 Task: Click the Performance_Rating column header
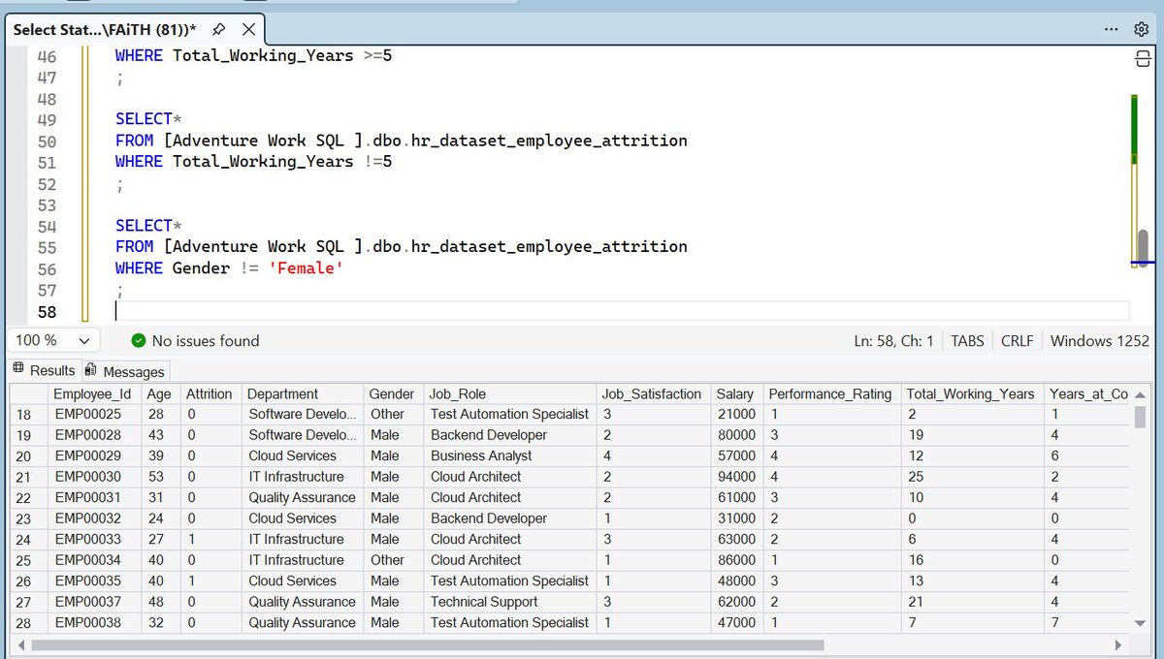coord(831,393)
